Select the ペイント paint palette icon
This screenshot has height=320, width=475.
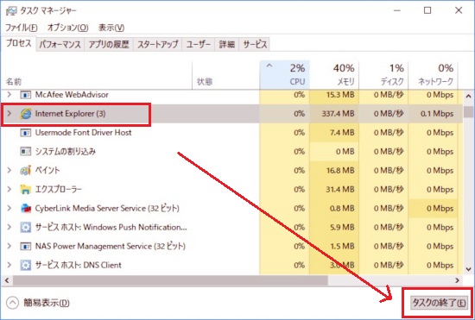click(x=26, y=170)
